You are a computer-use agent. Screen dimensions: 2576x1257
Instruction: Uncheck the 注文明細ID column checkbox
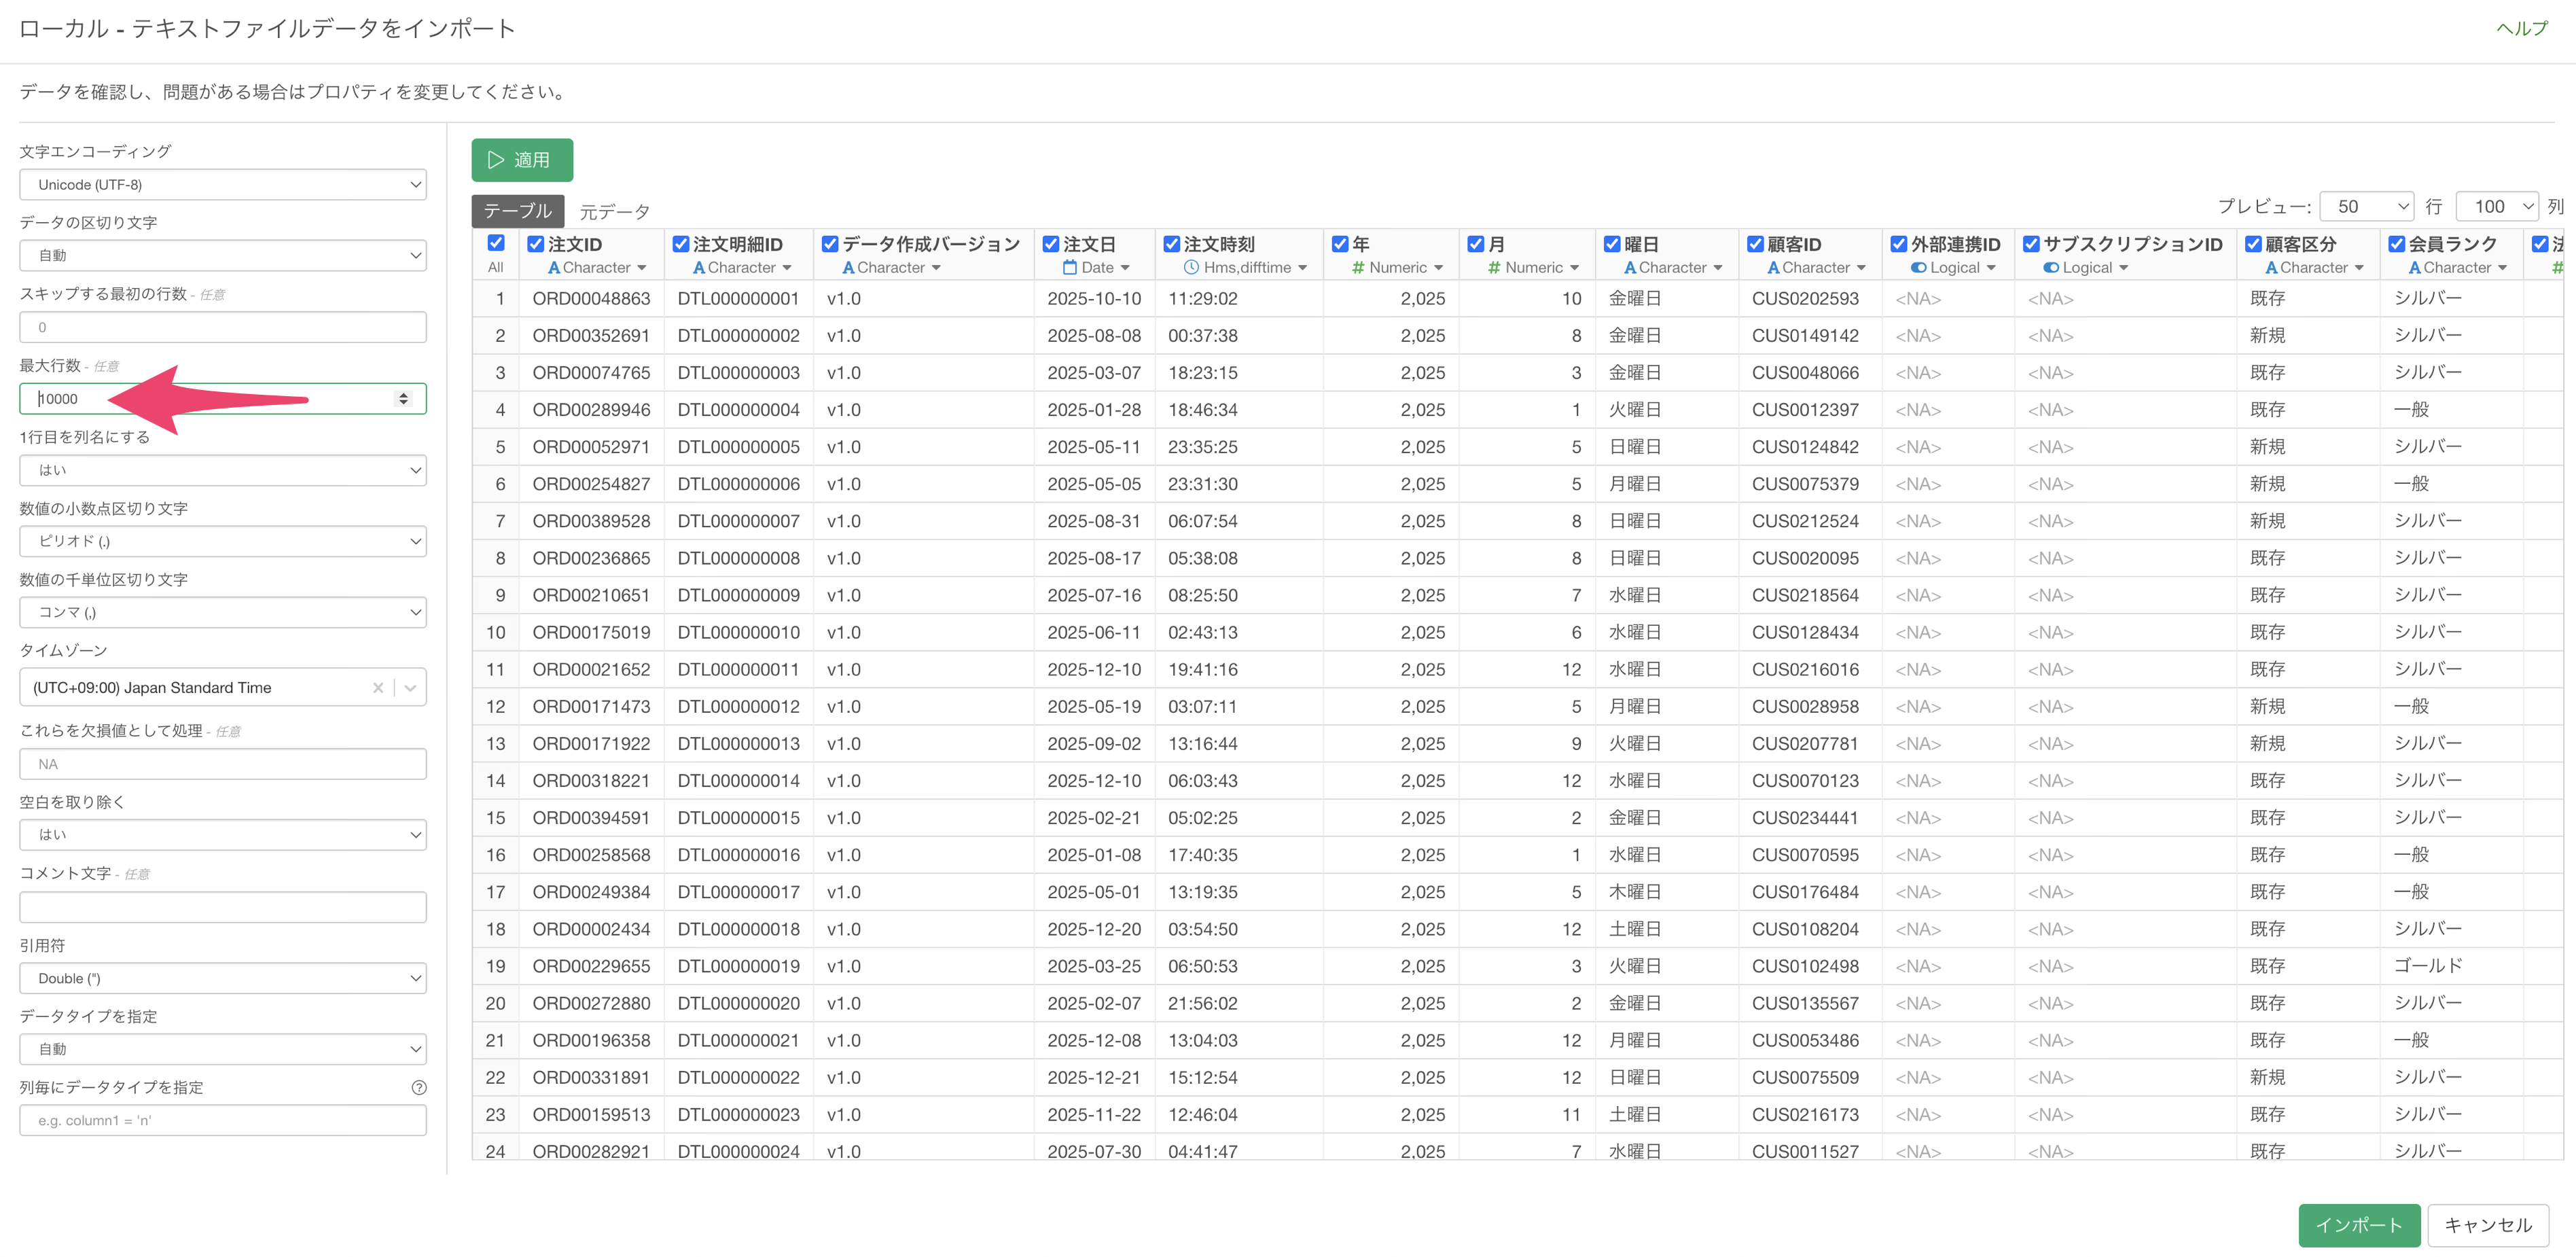tap(681, 244)
